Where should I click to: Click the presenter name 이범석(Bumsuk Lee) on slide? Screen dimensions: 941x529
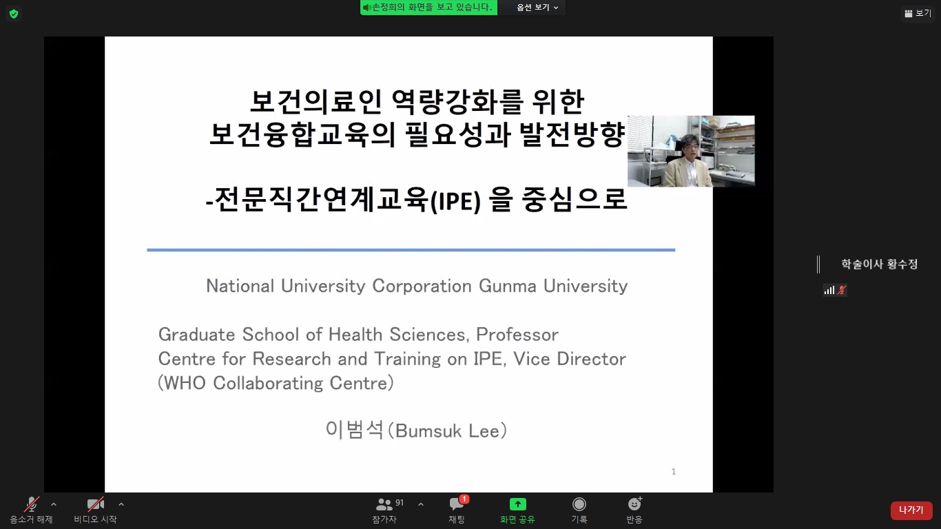(417, 431)
